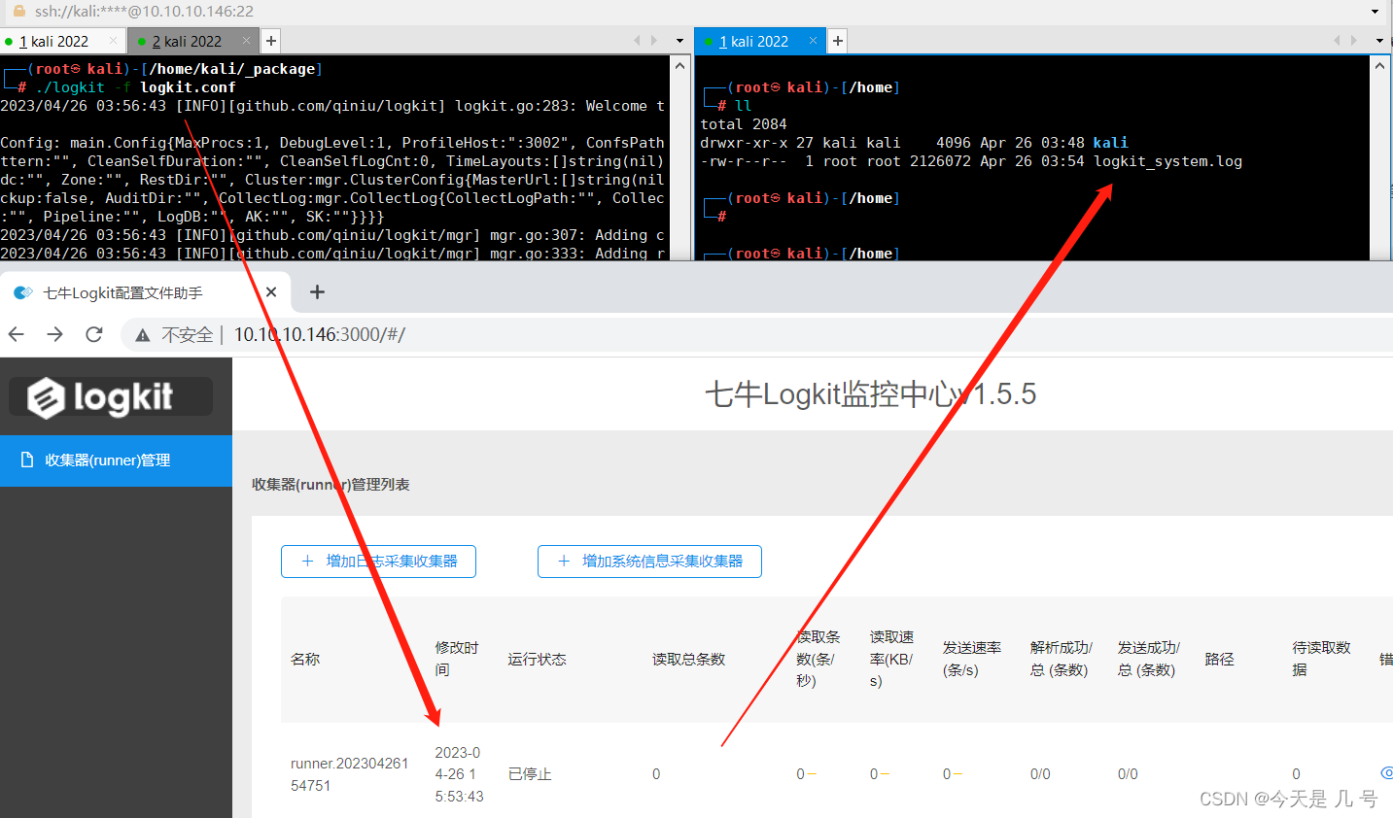This screenshot has width=1393, height=818.
Task: Click the left terminal scrollbar up arrow
Action: point(680,65)
